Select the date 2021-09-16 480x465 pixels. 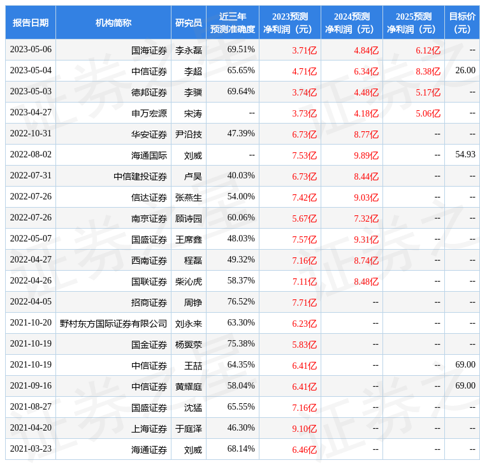(x=31, y=386)
